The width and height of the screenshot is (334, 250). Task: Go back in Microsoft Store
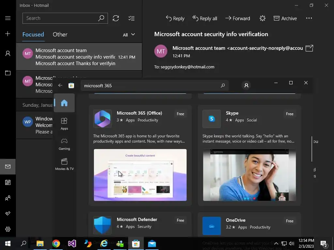click(x=60, y=86)
